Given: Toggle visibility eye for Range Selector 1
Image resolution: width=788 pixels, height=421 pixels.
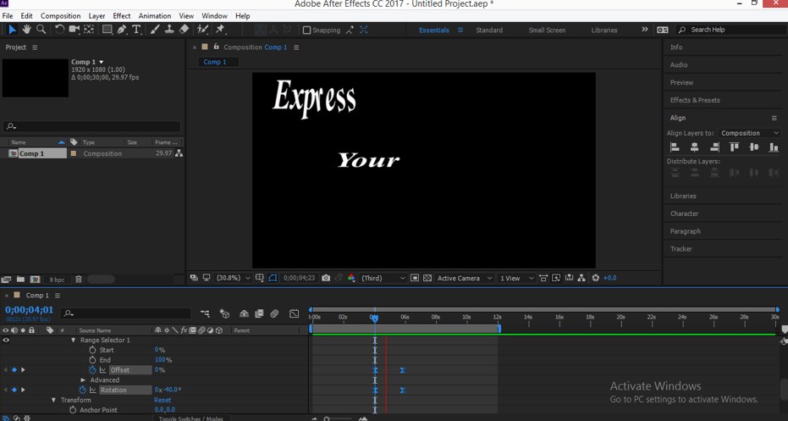Looking at the screenshot, I should [x=6, y=340].
